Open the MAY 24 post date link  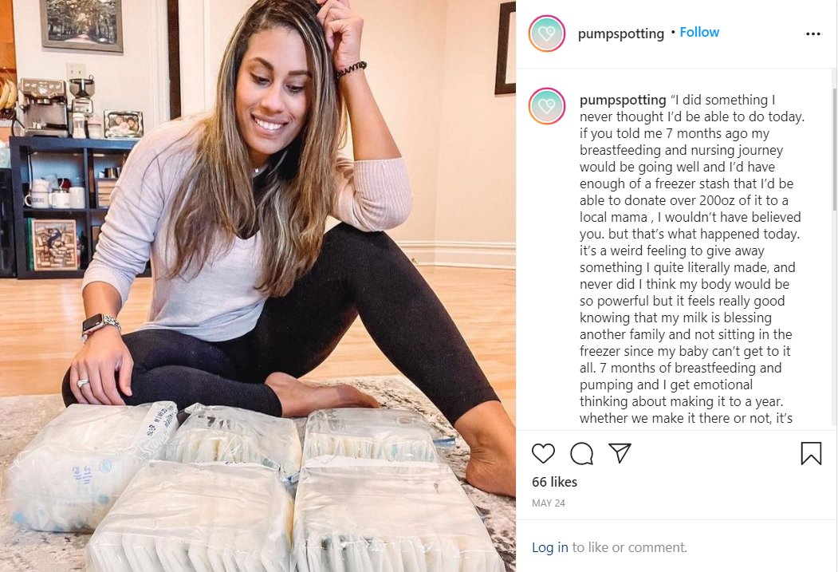point(549,503)
